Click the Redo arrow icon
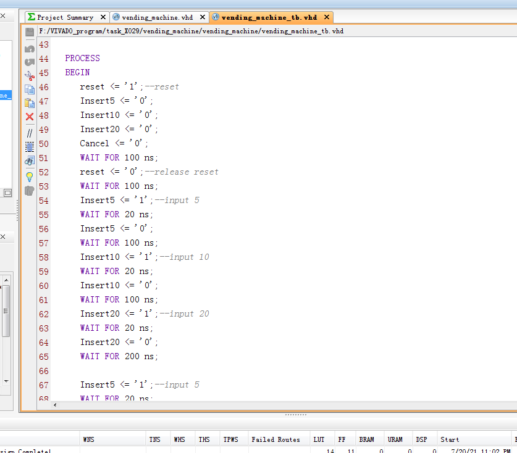Screen dimensions: 517x453 [29, 62]
